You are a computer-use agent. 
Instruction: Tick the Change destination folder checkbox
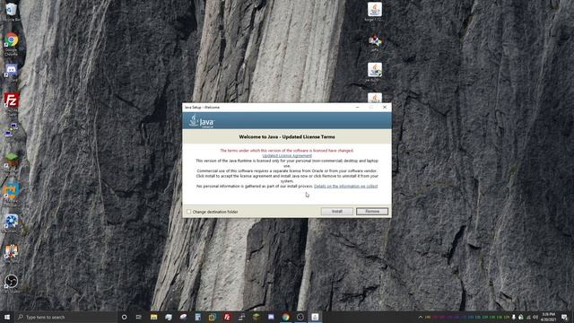coord(189,212)
